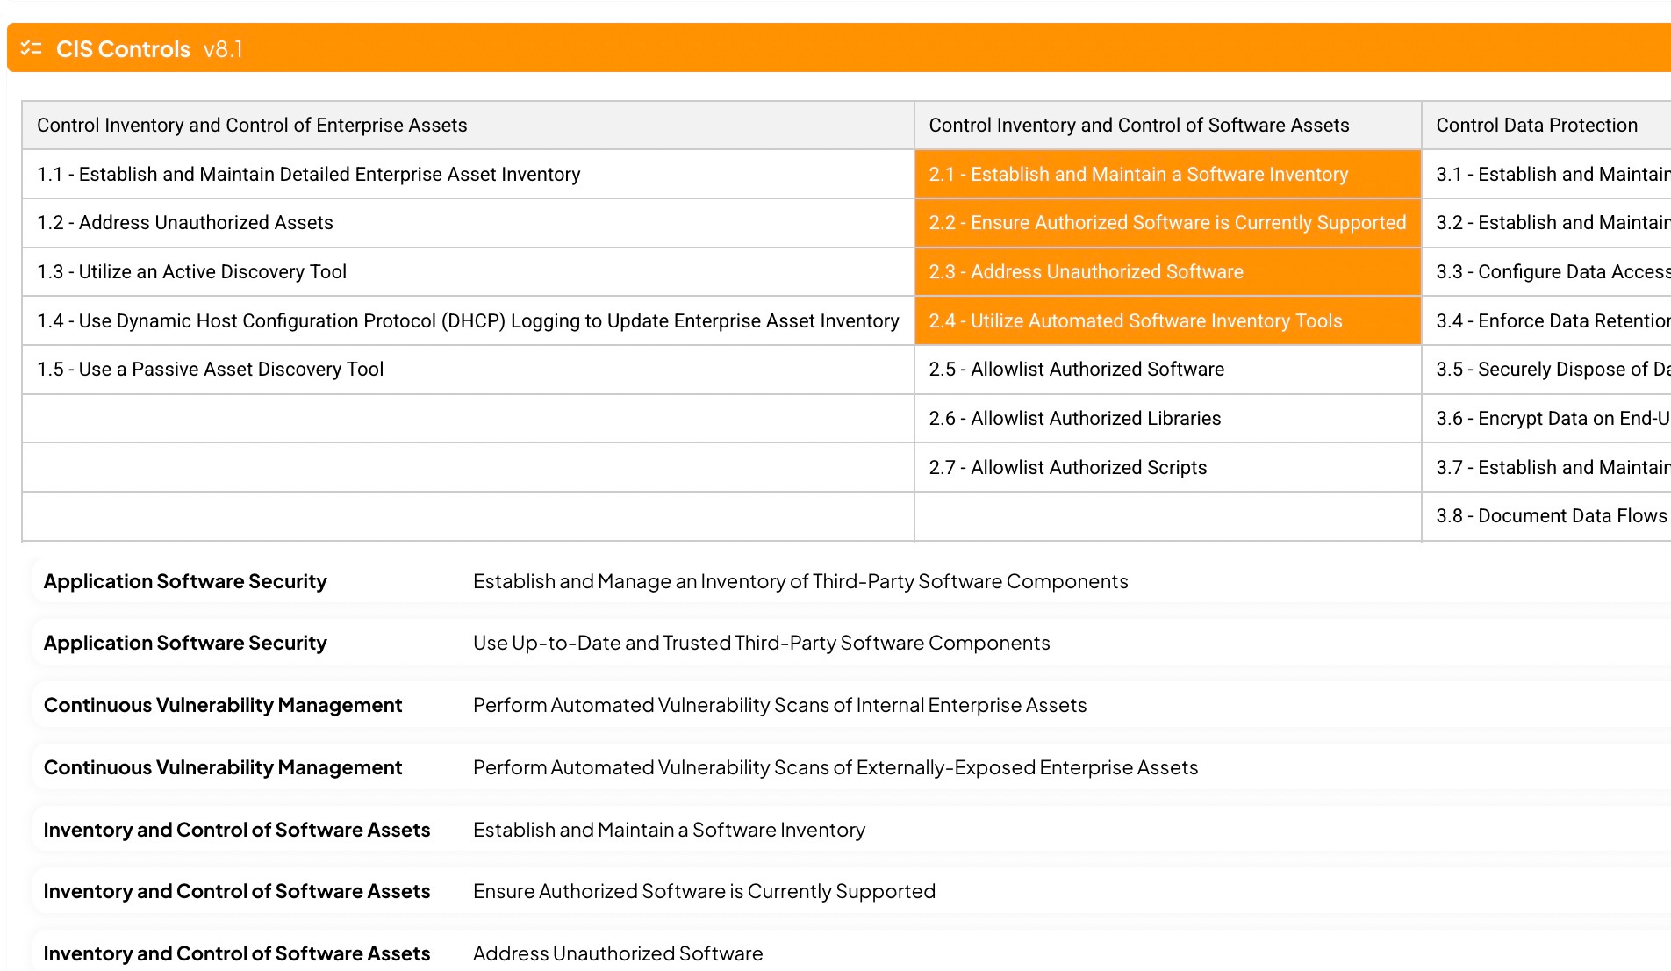
Task: Open list row Establish and Maintain a Software Inventory
Action: (851, 831)
